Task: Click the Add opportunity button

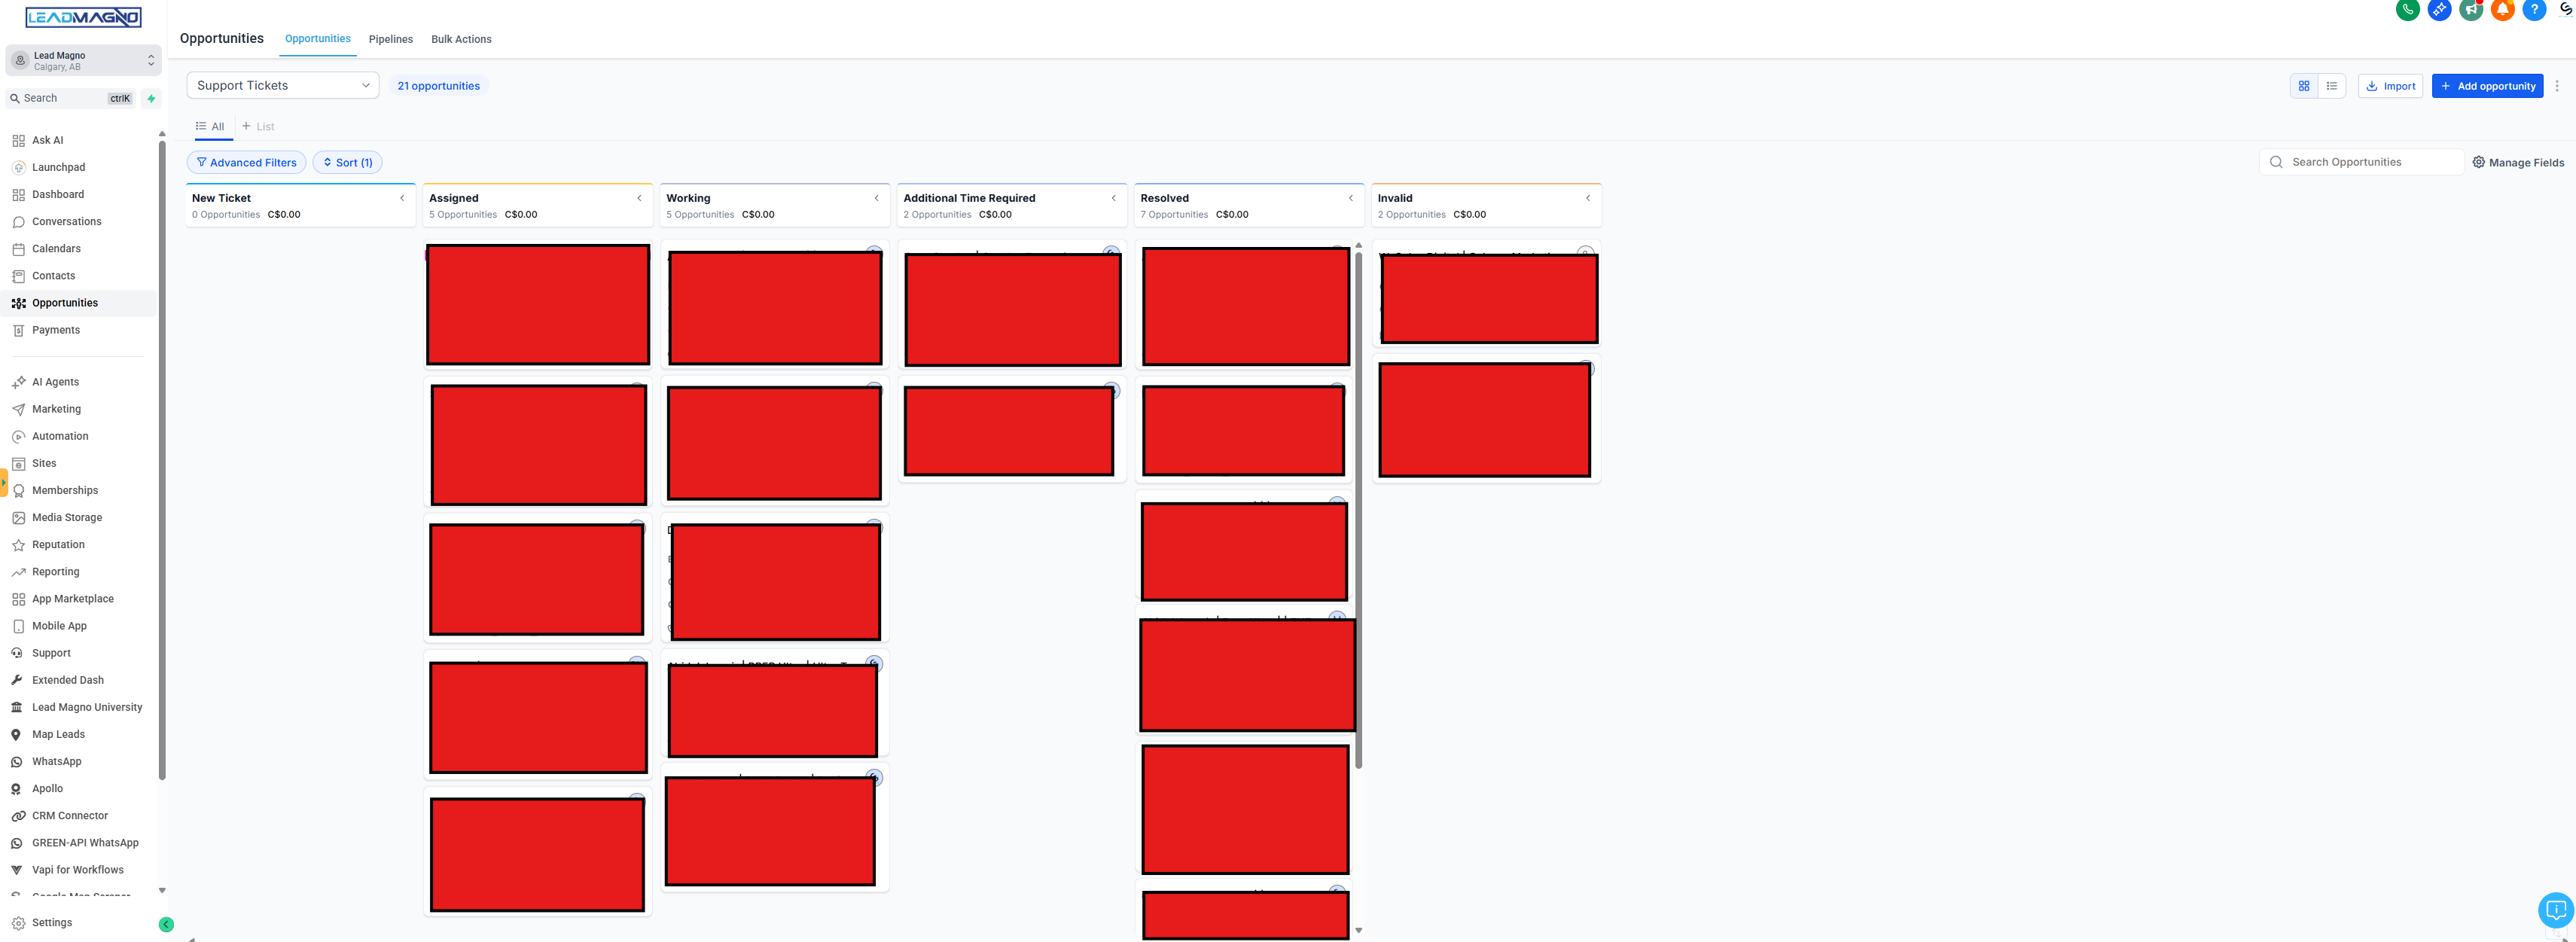Action: [x=2488, y=86]
